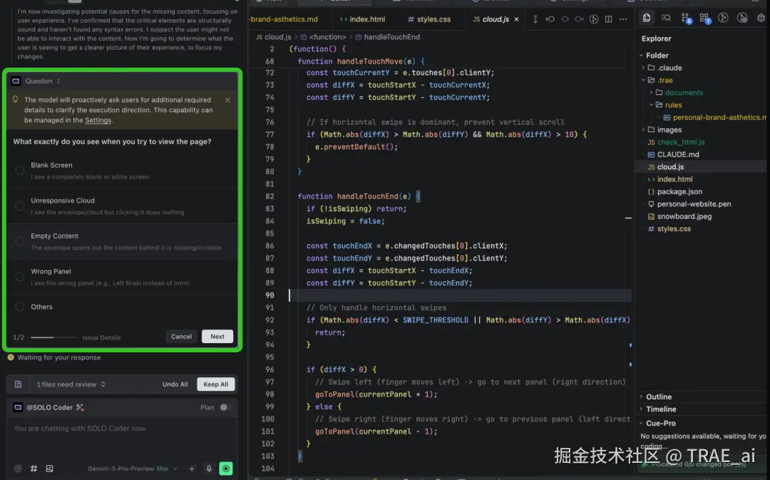
Task: Expand the documents folder
Action: click(651, 93)
